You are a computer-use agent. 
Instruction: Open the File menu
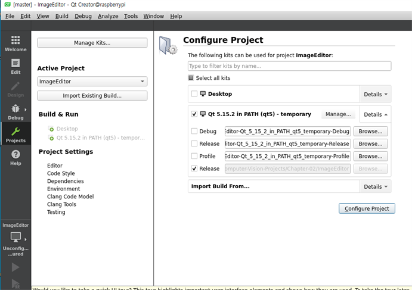pyautogui.click(x=10, y=16)
